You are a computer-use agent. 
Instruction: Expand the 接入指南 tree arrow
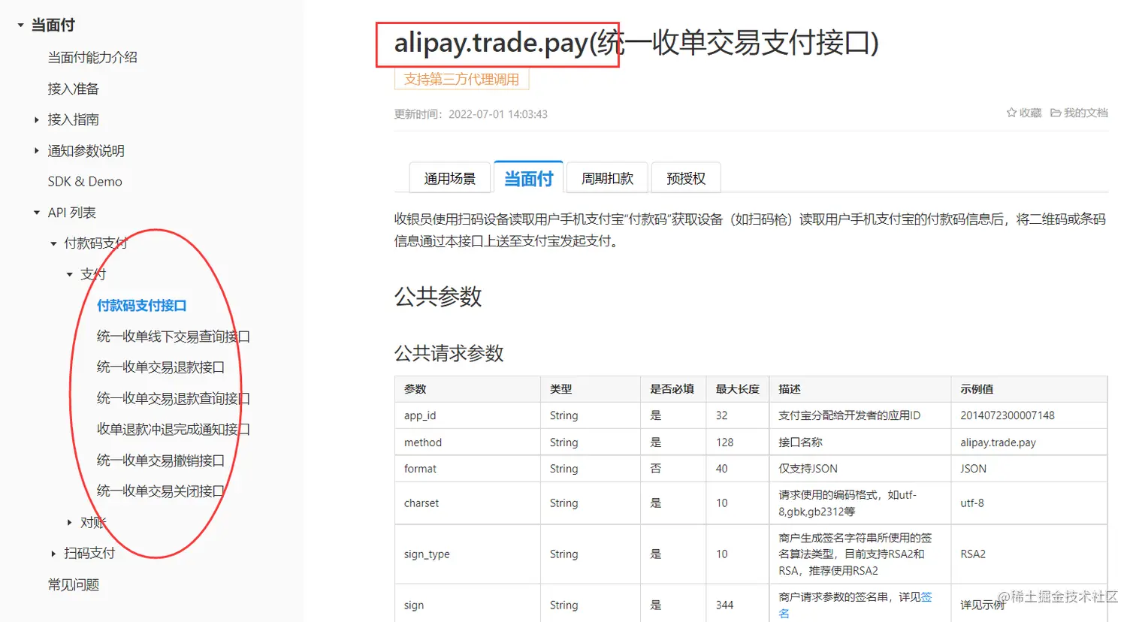tap(36, 119)
